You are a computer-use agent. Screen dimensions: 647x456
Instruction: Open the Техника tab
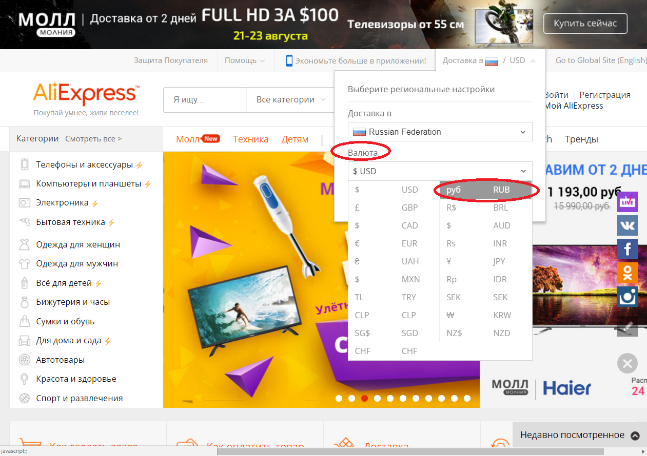click(x=250, y=139)
